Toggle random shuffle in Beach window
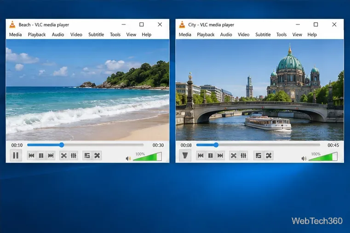The width and height of the screenshot is (350, 233). 97,155
